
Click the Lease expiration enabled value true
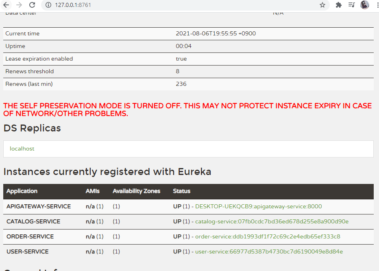(x=181, y=59)
